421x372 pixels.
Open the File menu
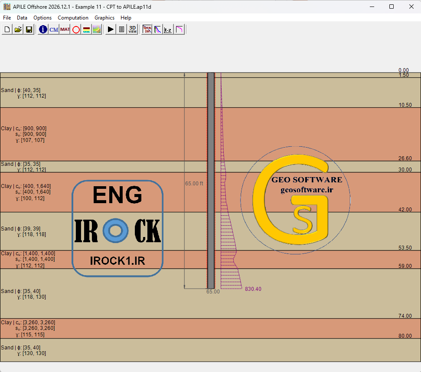(x=7, y=18)
